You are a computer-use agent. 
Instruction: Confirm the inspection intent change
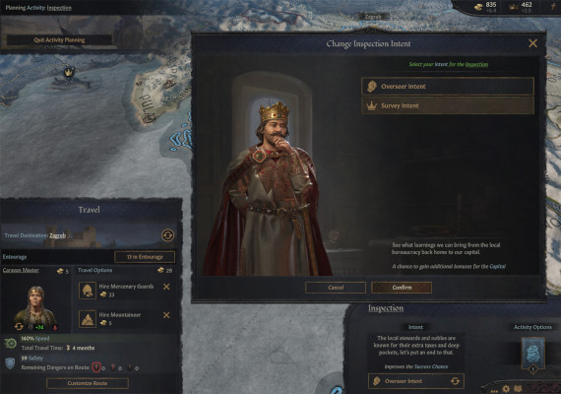(402, 288)
